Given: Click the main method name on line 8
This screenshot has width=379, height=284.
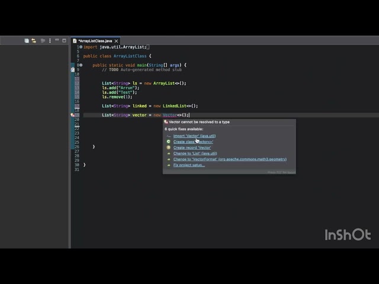Looking at the screenshot, I should click(x=142, y=65).
